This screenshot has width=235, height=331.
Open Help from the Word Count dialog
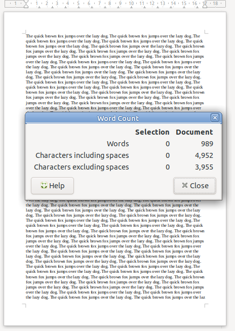[52, 186]
